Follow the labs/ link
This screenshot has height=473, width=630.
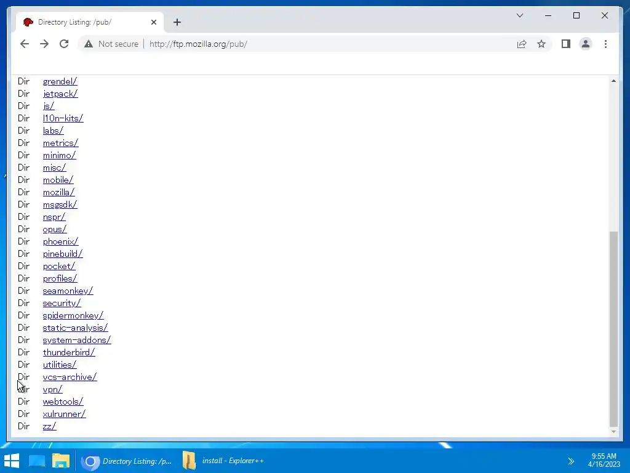tap(53, 131)
